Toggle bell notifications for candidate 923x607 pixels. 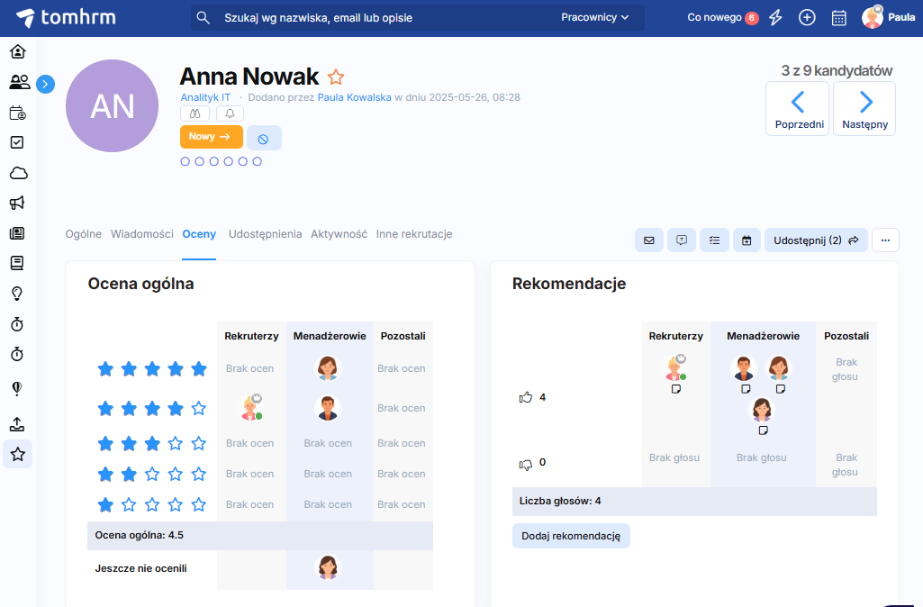230,113
